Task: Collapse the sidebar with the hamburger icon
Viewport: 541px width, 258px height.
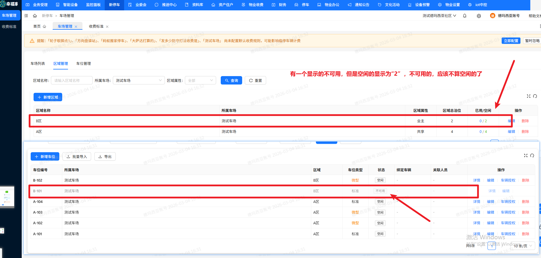Action: [x=26, y=16]
